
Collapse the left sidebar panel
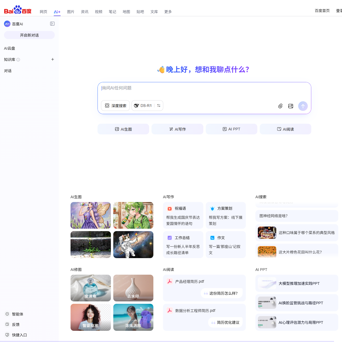(x=52, y=24)
